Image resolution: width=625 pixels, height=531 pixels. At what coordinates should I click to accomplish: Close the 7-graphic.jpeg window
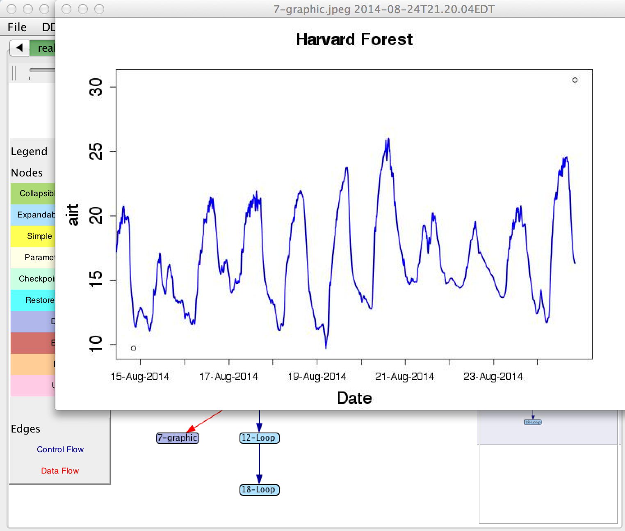66,9
